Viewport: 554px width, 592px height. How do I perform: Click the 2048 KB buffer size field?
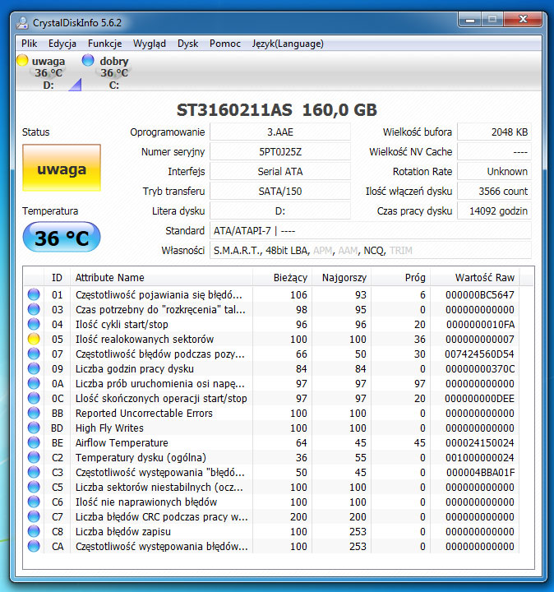click(x=494, y=132)
